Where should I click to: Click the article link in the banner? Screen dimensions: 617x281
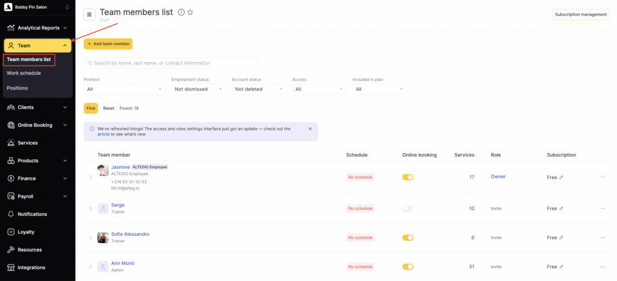point(104,134)
